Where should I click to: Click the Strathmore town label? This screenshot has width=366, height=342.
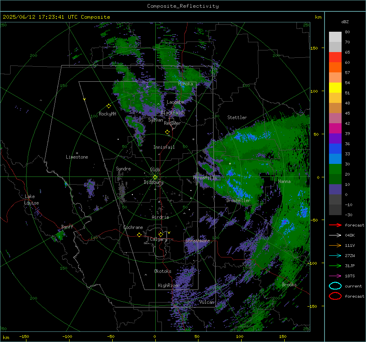[x=198, y=241]
